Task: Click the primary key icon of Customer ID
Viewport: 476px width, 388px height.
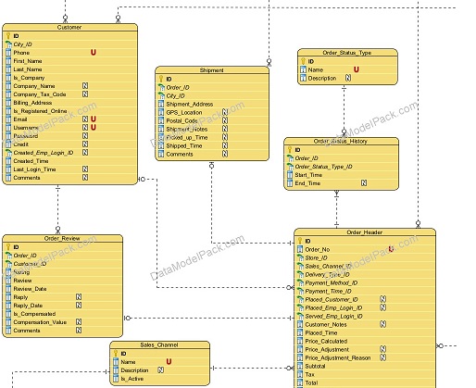Action: [x=8, y=36]
